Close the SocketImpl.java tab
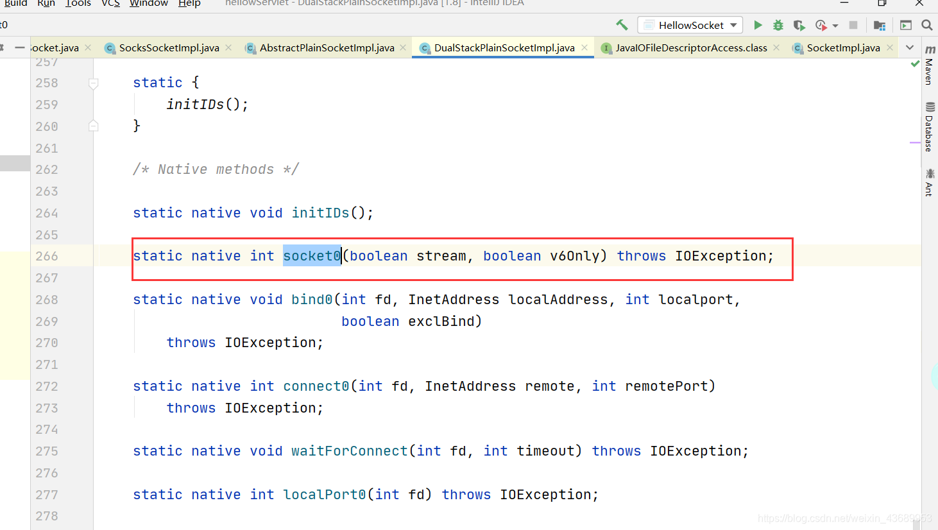Viewport: 938px width, 530px height. coord(890,47)
